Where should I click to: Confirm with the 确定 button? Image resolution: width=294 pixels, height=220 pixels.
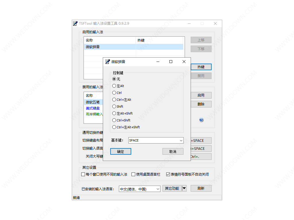tap(121, 152)
